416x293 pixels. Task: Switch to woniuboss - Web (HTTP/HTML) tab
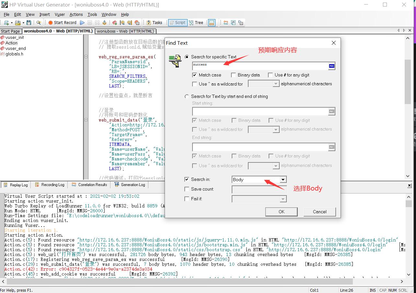tap(126, 31)
